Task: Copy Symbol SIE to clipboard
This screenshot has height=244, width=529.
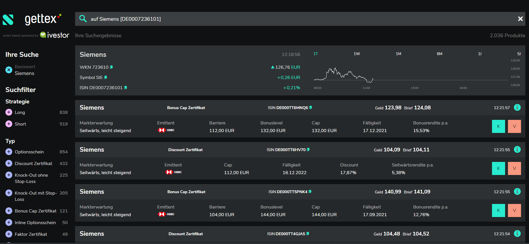Action: click(106, 77)
